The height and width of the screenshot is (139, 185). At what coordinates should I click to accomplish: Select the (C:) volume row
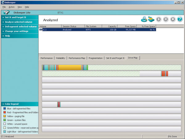tap(97, 30)
